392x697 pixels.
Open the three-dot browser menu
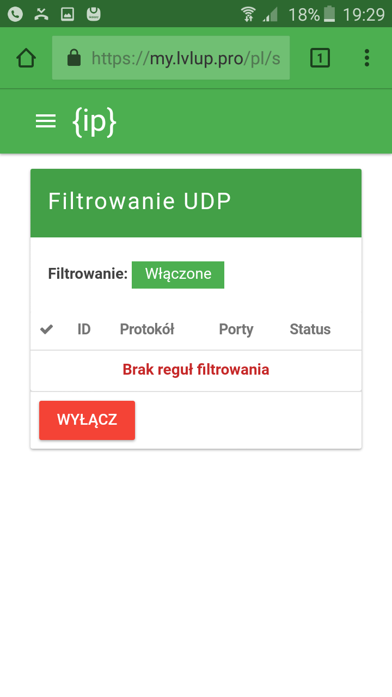(367, 58)
